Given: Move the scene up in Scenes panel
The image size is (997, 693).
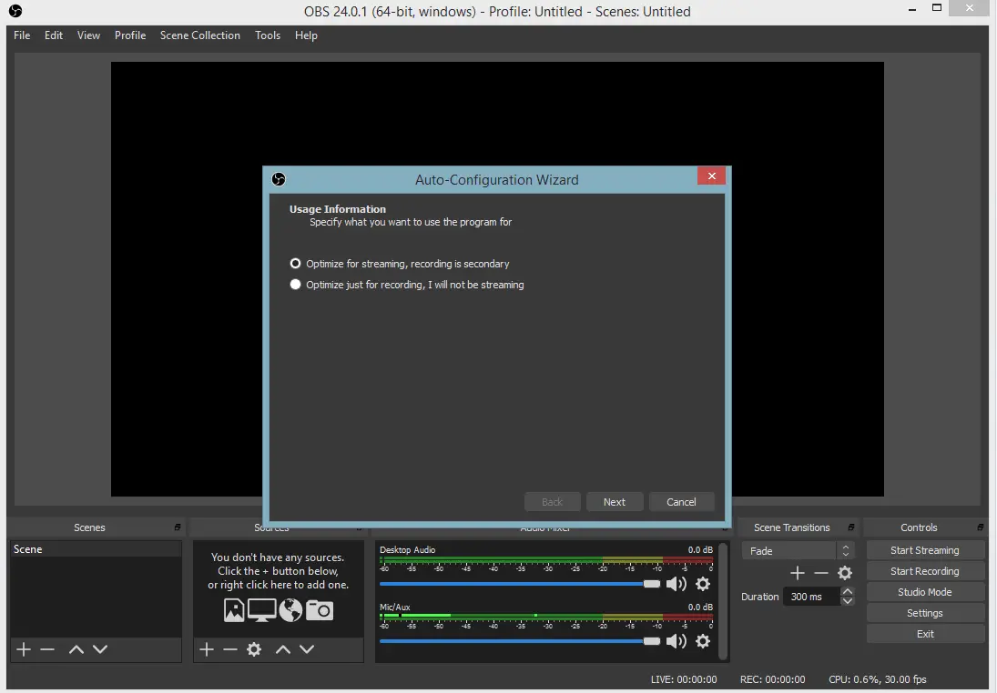Looking at the screenshot, I should click(x=76, y=649).
